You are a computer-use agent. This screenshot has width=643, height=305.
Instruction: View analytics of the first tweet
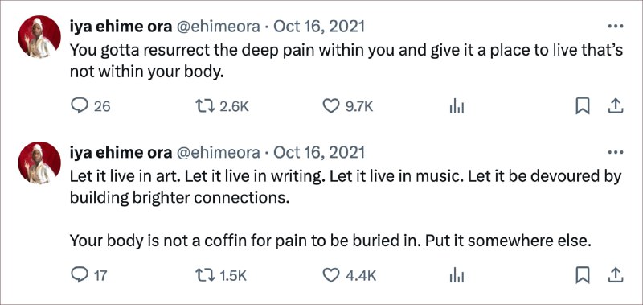457,107
